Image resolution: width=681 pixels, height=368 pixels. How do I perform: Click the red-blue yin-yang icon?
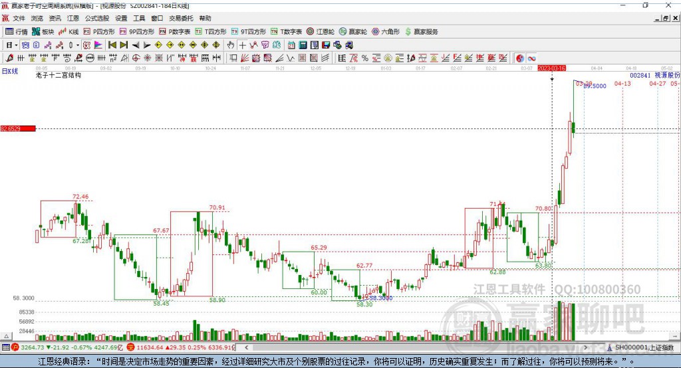520,58
